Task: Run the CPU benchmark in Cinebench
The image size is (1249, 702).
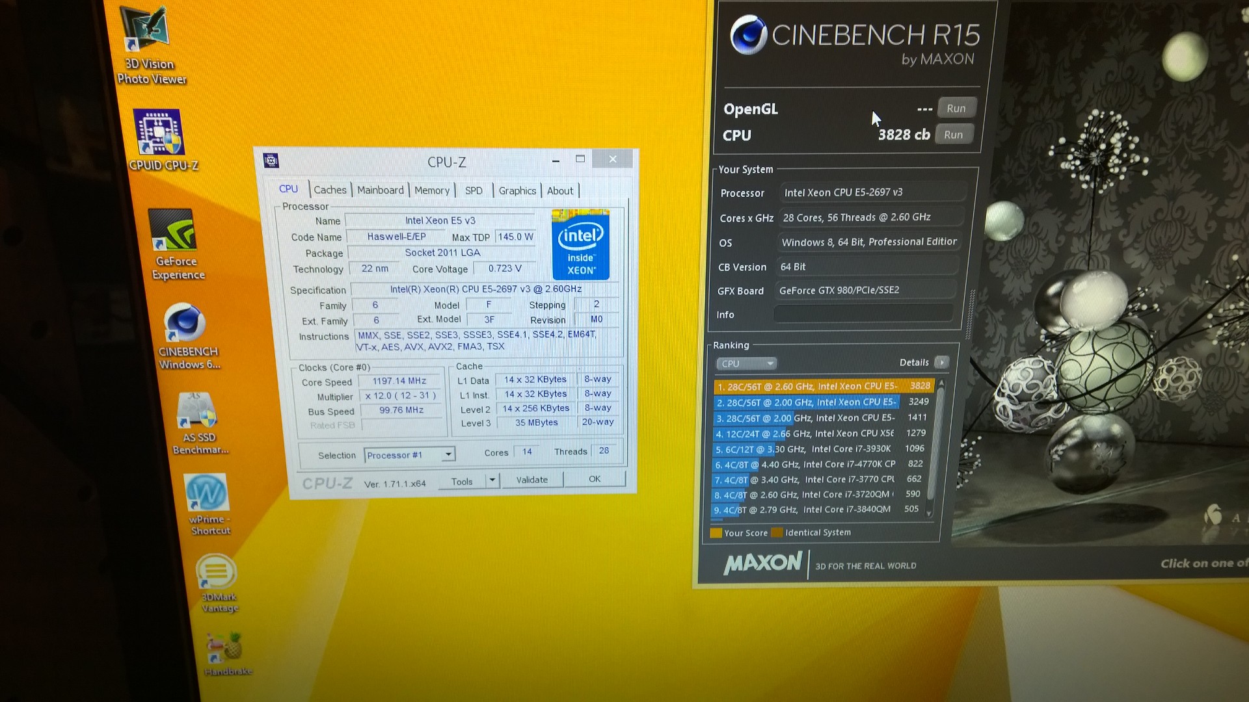Action: [954, 135]
